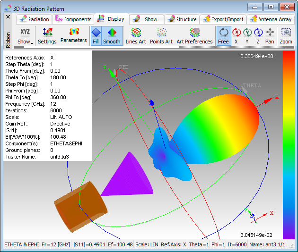298x252 pixels.
Task: Select the Display tab
Action: click(112, 19)
